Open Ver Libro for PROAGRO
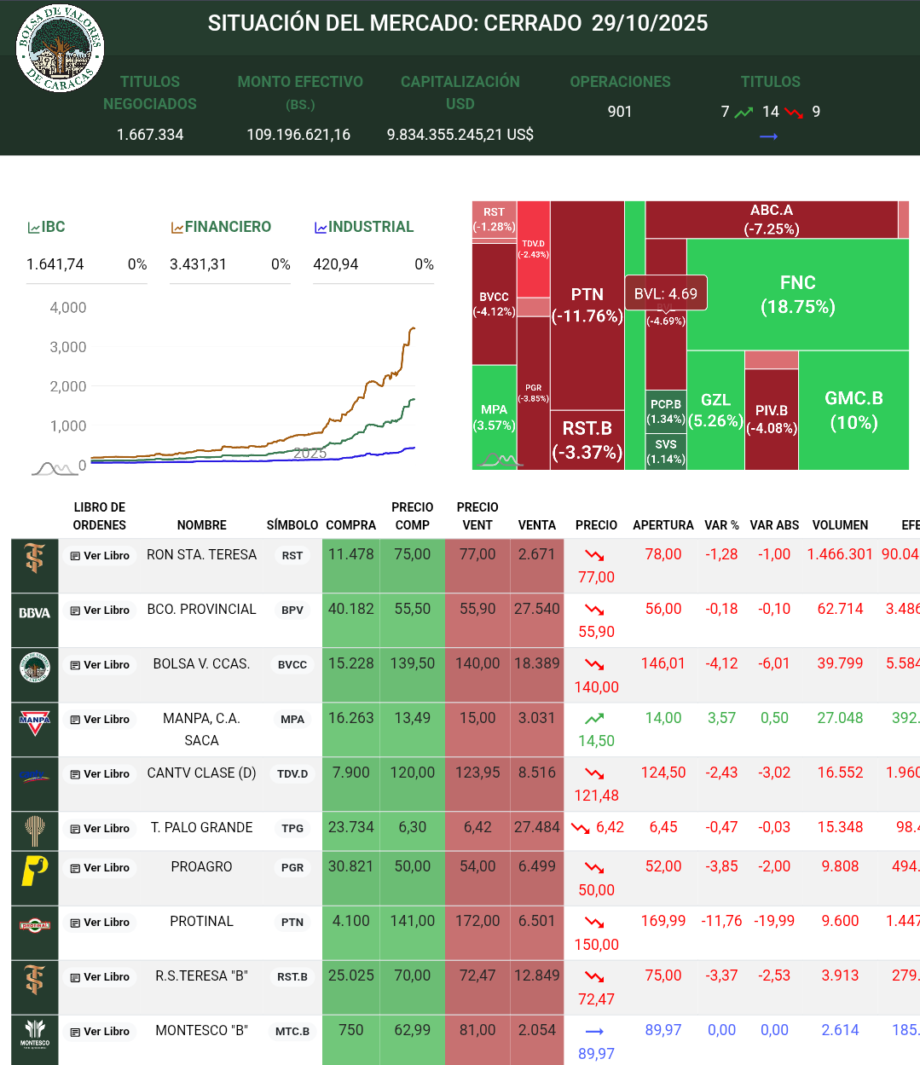920x1065 pixels. tap(100, 868)
